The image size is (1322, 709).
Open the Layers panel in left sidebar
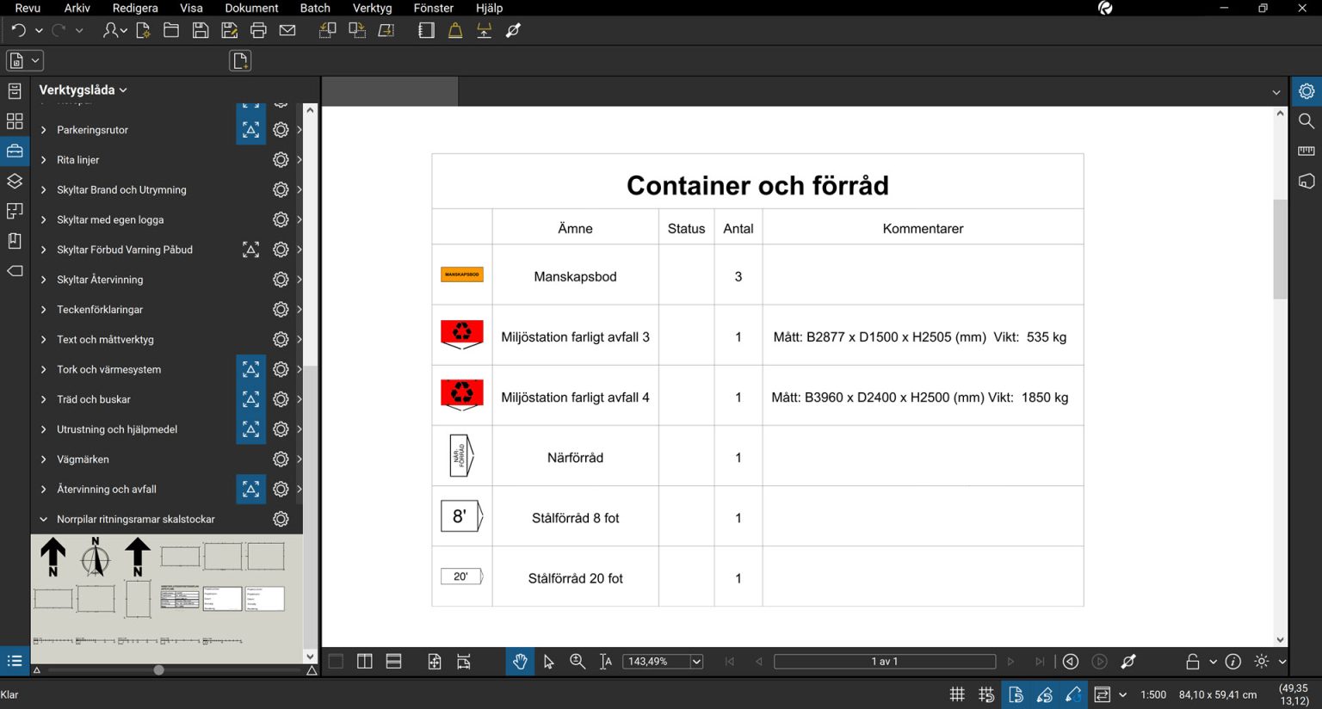click(x=14, y=181)
